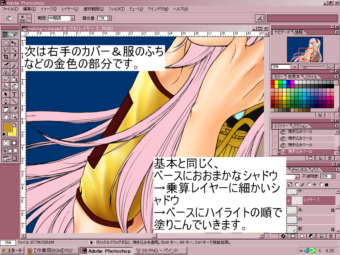Switch to full screen mode with menu bar
340x255 pixels.
pyautogui.click(x=10, y=151)
